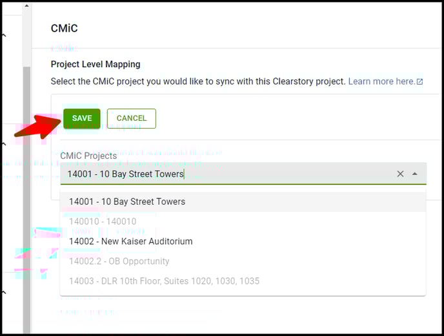Collapse the CMiC Projects dropdown arrow
This screenshot has height=336, width=444.
click(x=414, y=174)
